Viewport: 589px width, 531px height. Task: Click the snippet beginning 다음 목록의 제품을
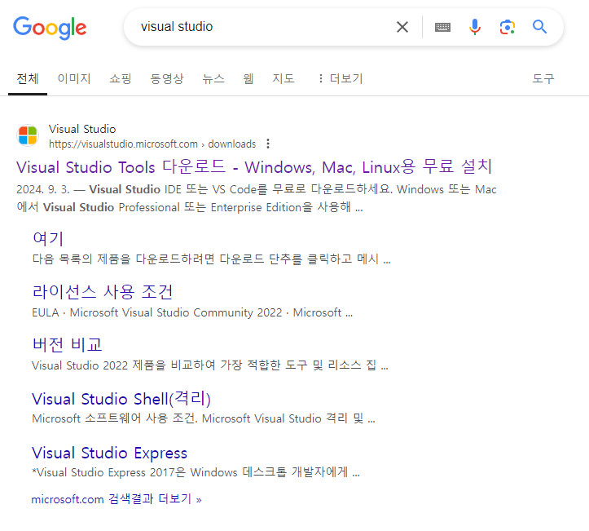tap(212, 259)
